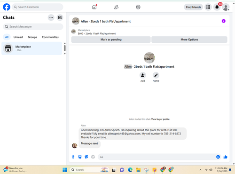The height and width of the screenshot is (174, 235).
Task: Open the emoji picker in message box
Action: [218, 157]
